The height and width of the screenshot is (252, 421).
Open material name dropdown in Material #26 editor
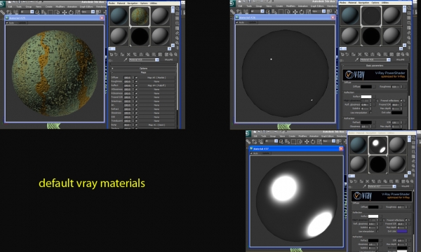[388, 59]
